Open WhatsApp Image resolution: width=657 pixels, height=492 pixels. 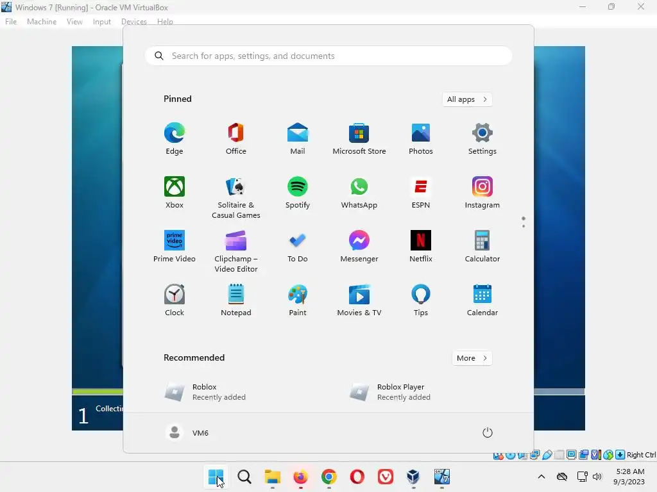coord(359,192)
